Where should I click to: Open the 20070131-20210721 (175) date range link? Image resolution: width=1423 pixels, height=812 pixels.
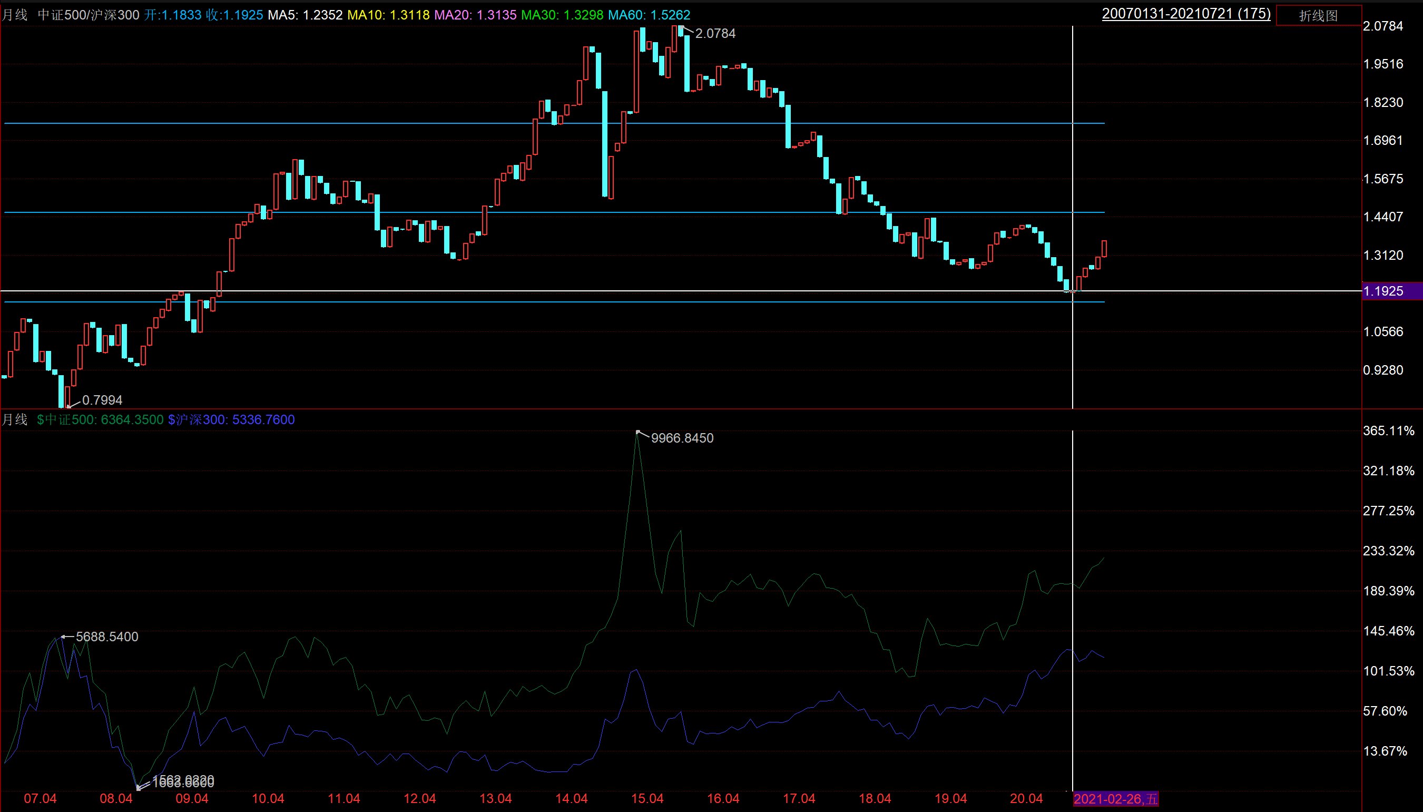point(1185,13)
